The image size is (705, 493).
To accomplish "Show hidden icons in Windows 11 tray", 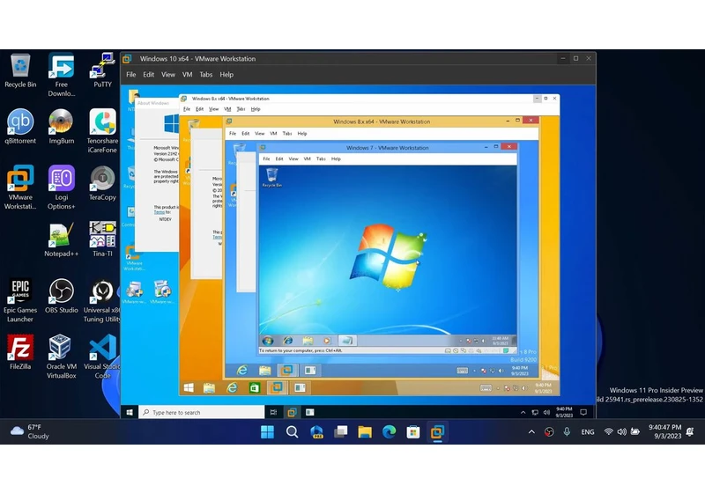I will click(531, 432).
